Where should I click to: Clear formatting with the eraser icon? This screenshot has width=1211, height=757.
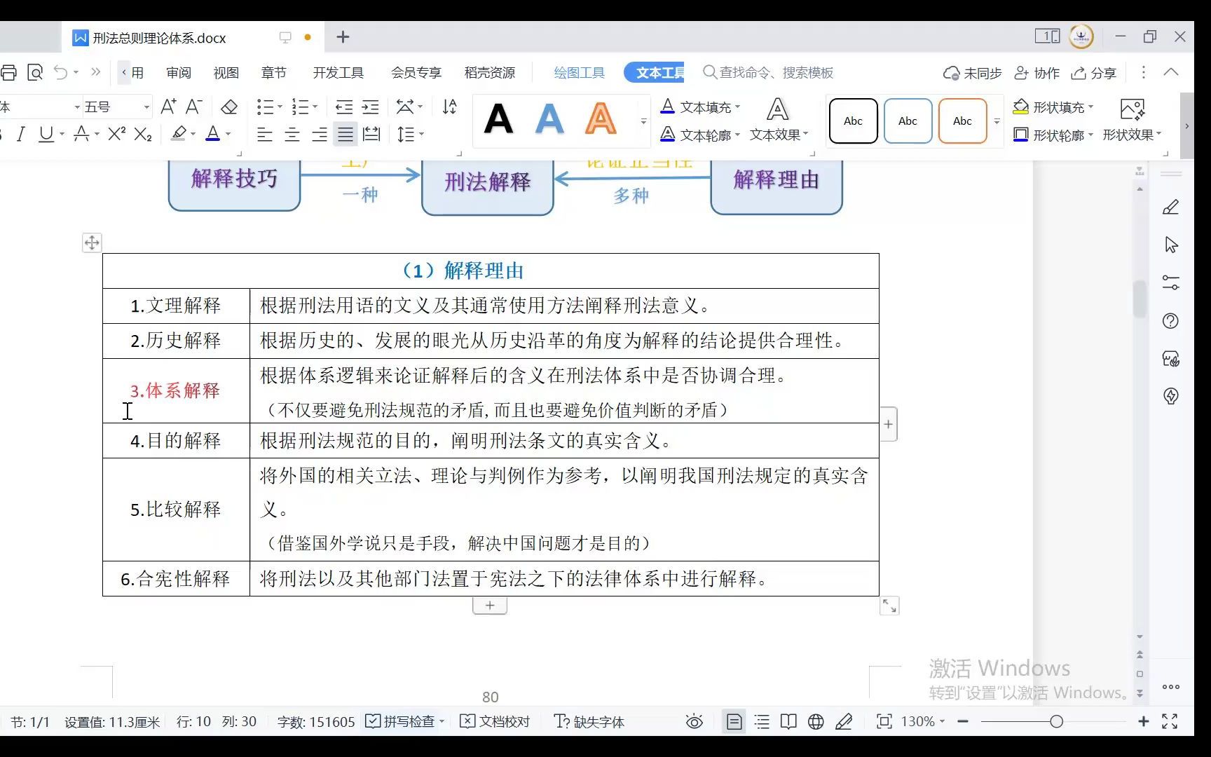[229, 107]
